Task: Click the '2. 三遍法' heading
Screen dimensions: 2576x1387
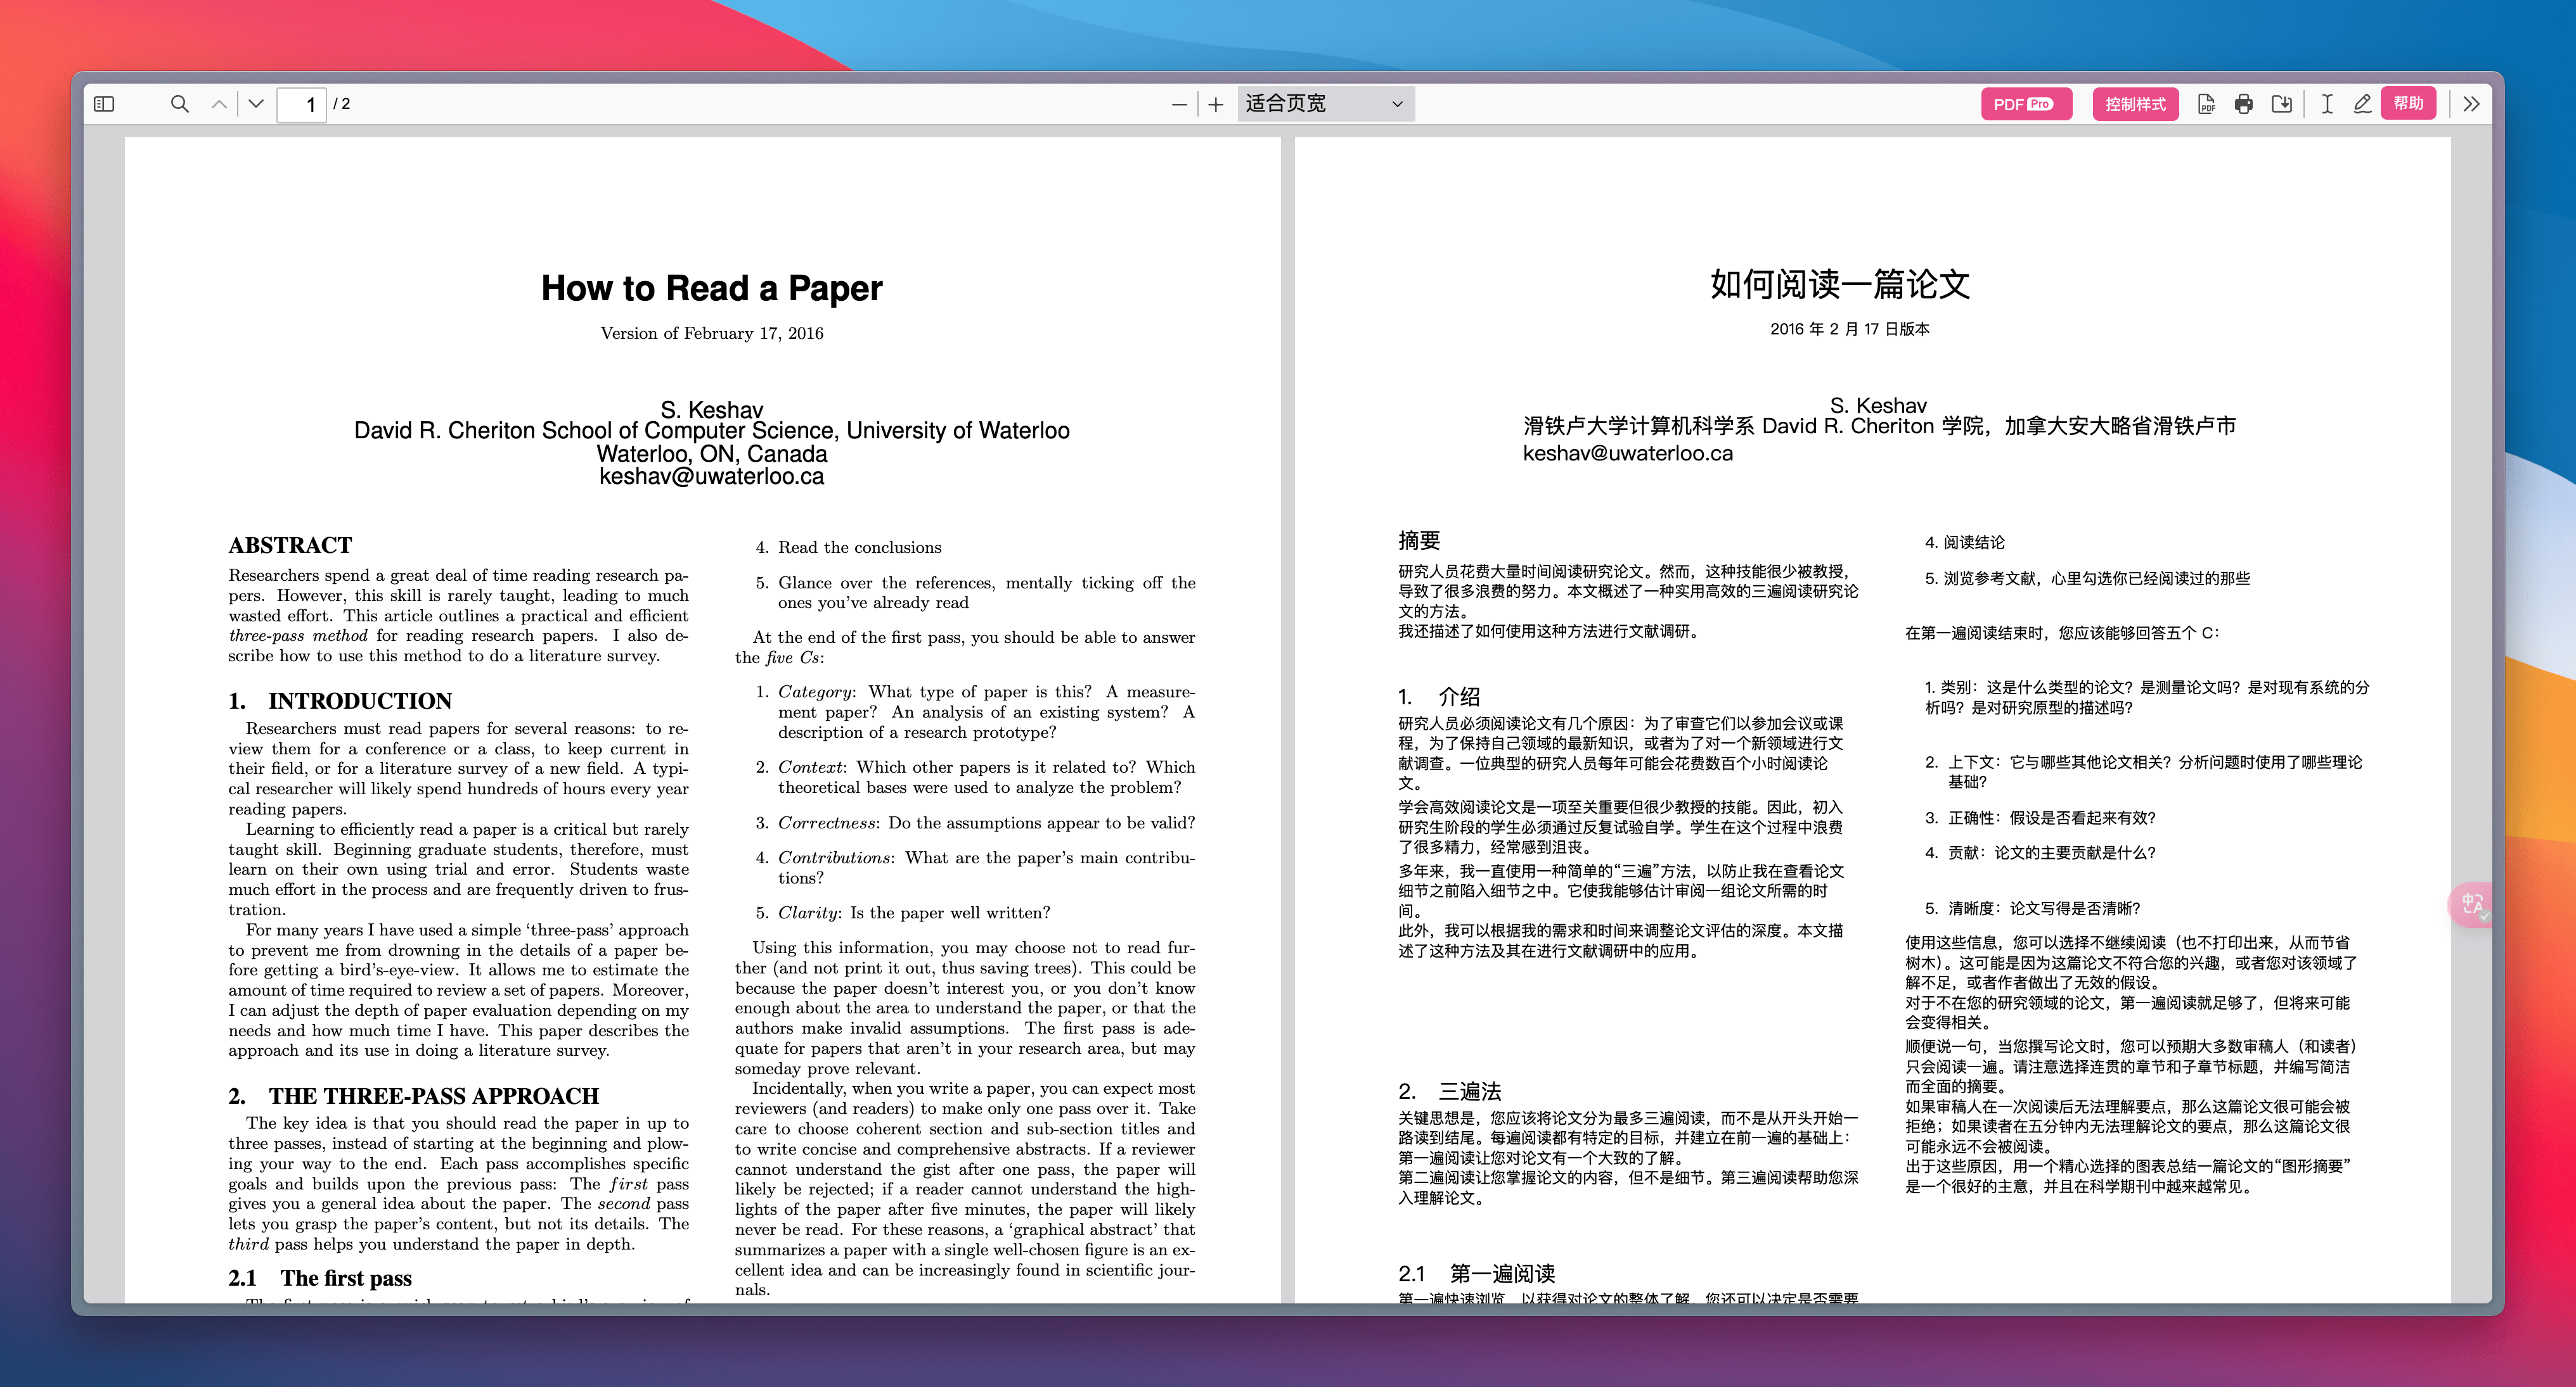Action: pos(1450,1091)
